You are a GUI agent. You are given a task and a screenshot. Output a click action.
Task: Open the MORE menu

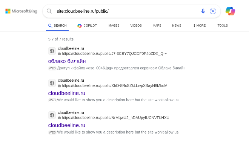click(200, 25)
